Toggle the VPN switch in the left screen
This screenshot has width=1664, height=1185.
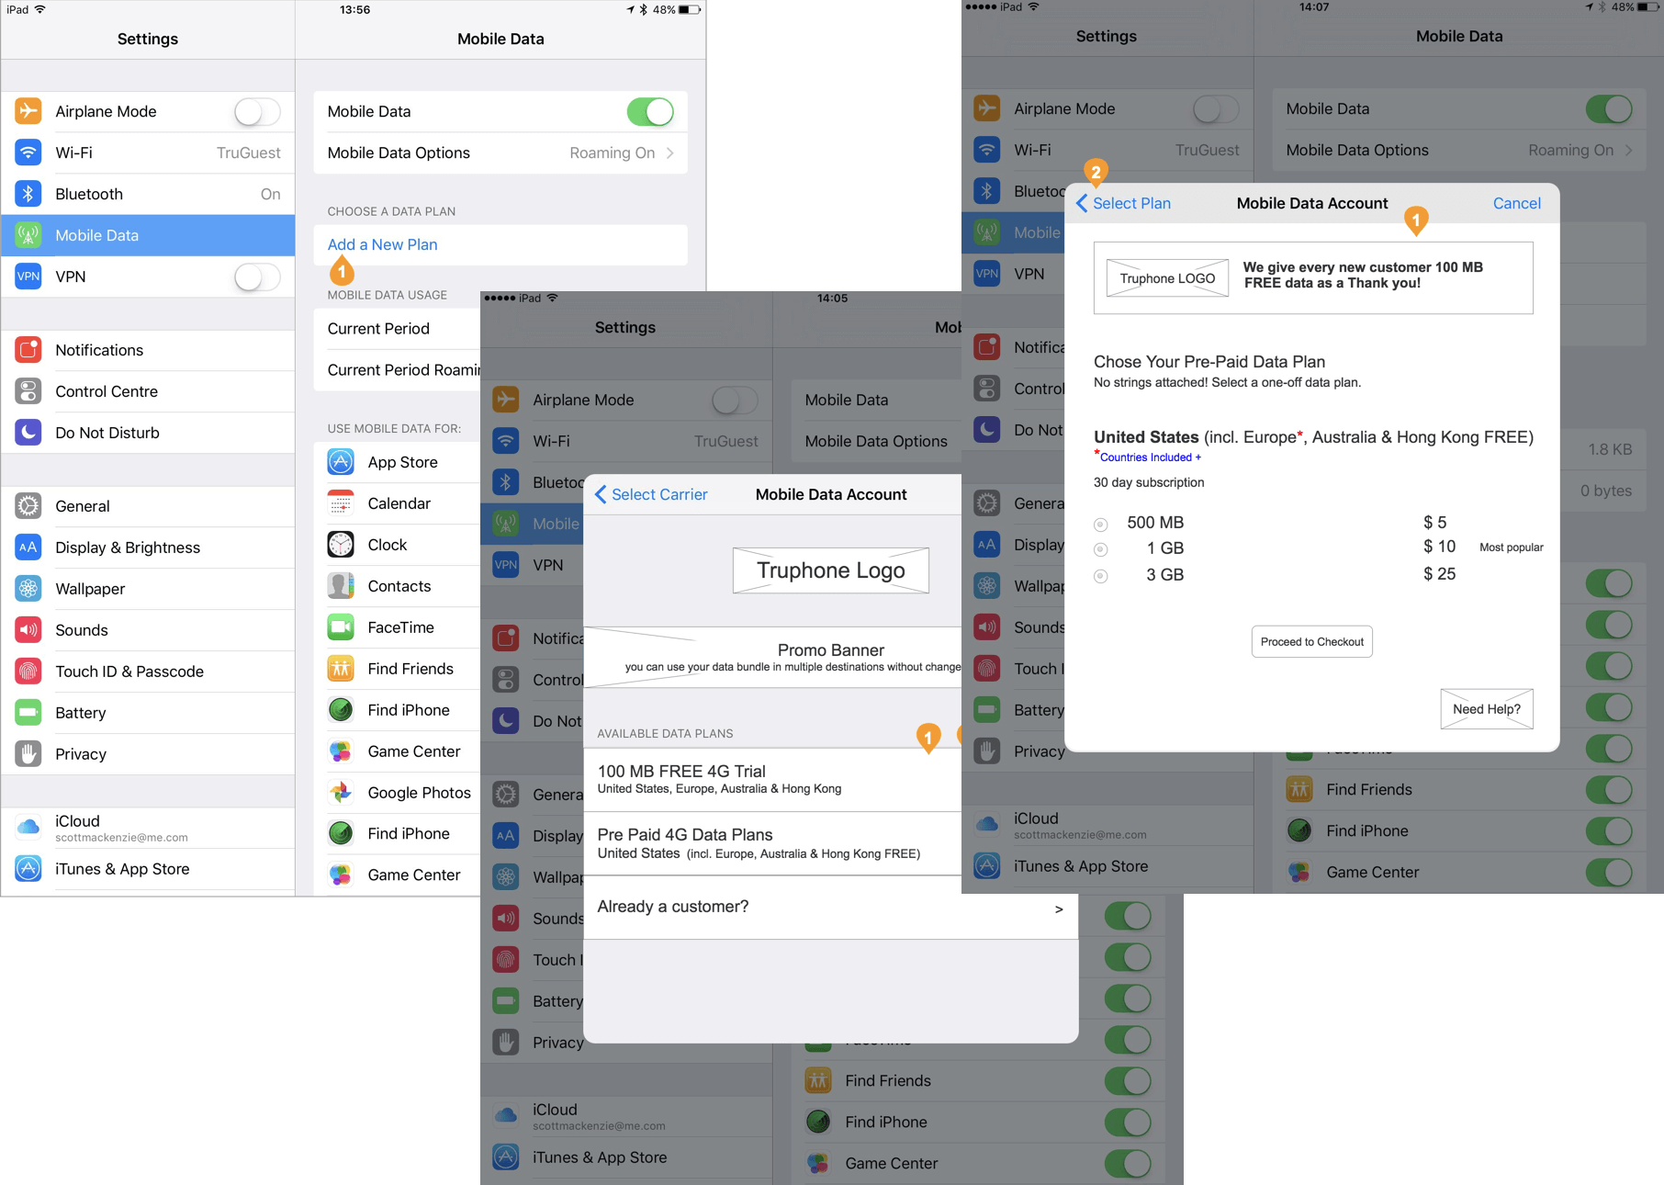pyautogui.click(x=257, y=277)
